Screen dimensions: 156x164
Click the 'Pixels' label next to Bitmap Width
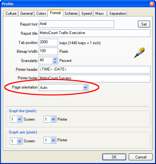64,51
